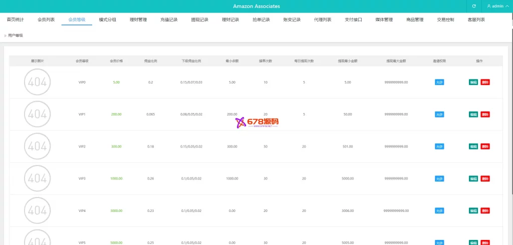
Task: Click the green 3000.00 price for VIP4
Action: pos(116,210)
